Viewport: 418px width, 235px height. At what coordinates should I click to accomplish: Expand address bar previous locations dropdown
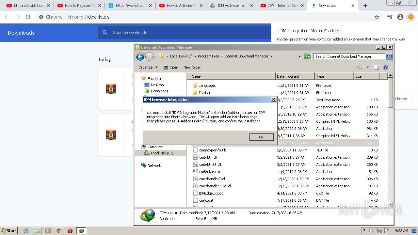299,56
